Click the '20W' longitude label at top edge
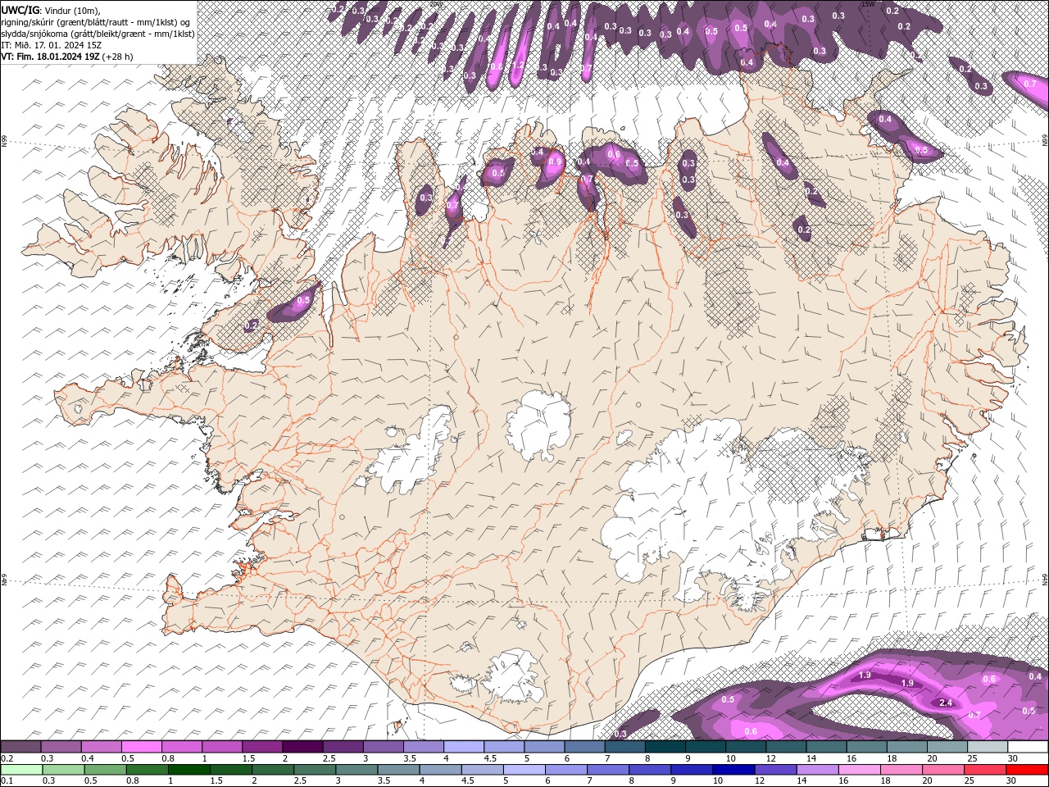This screenshot has height=787, width=1049. coord(435,4)
